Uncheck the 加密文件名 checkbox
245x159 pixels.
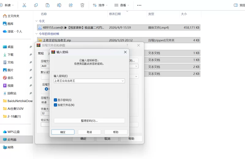click(x=55, y=105)
